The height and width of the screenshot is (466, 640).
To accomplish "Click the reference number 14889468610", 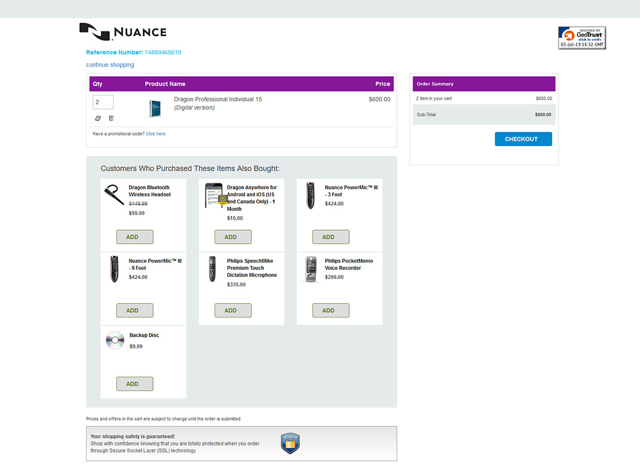I will pyautogui.click(x=163, y=52).
